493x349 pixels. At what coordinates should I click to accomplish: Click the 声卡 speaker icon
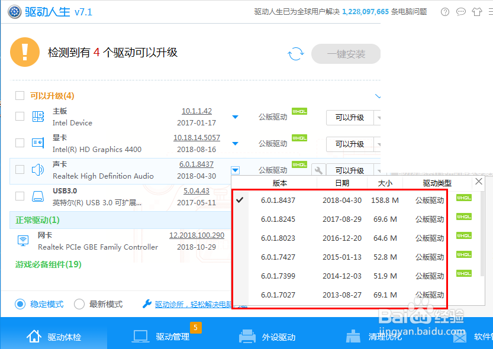[38, 170]
